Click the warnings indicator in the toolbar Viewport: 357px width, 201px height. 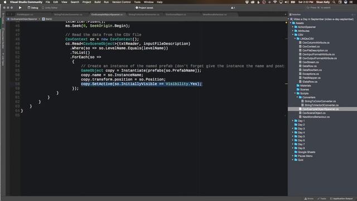point(233,8)
